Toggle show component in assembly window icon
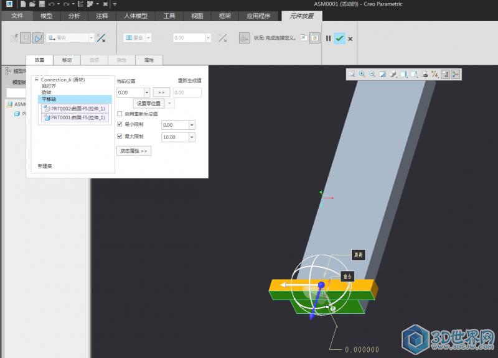Image resolution: width=498 pixels, height=358 pixels. point(315,38)
